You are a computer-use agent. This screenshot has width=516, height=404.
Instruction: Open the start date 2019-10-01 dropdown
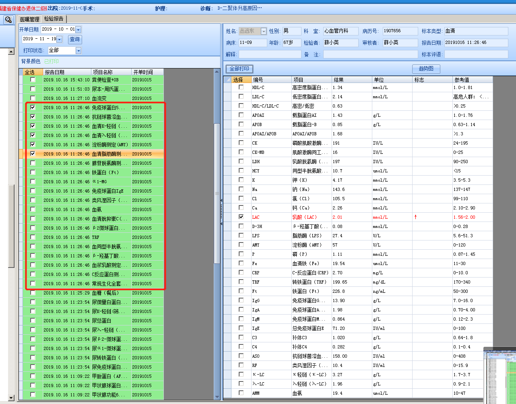tap(78, 29)
